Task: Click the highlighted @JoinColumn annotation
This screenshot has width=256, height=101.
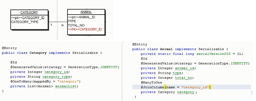Action: (153, 87)
